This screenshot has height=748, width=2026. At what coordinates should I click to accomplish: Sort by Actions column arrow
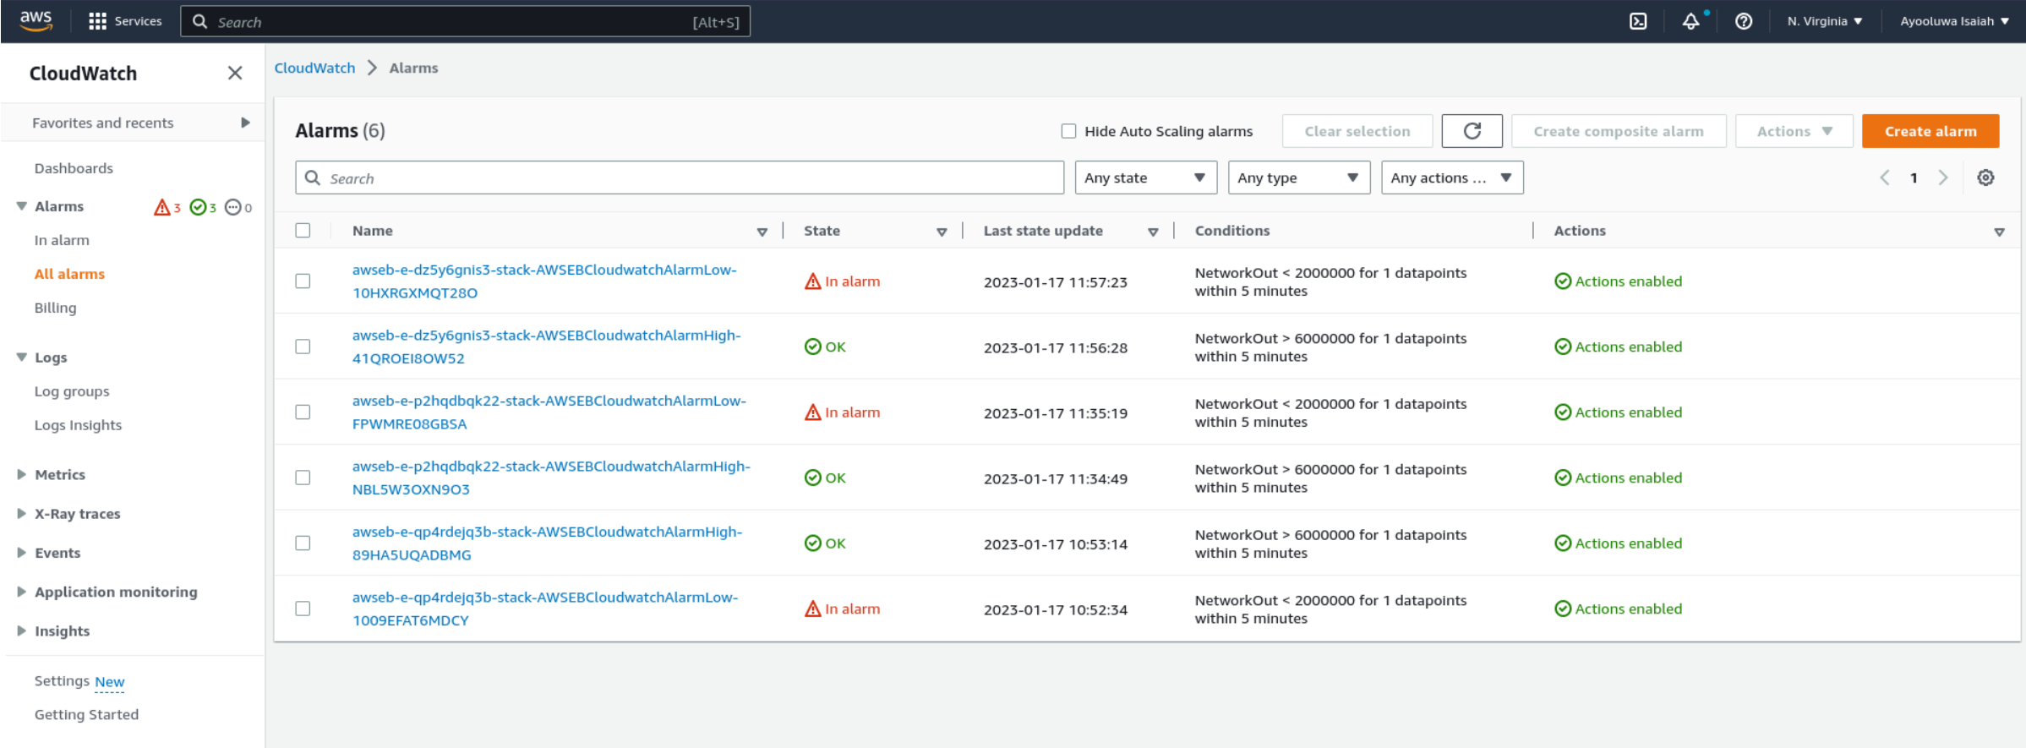(1999, 232)
